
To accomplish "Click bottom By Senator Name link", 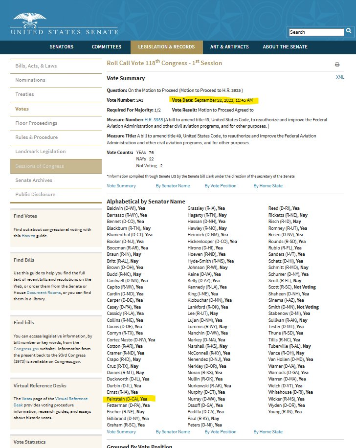I will pos(173,432).
